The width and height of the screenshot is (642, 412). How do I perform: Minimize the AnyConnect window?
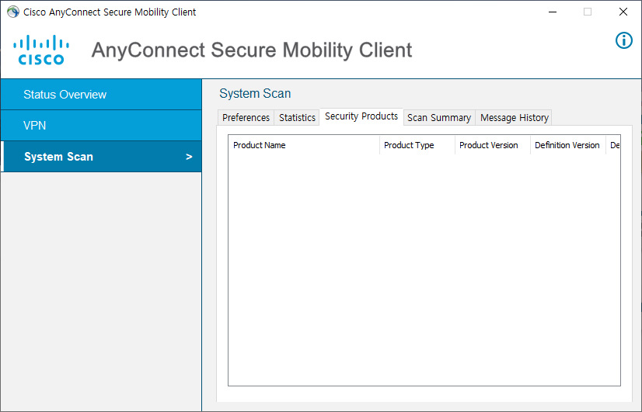(553, 12)
